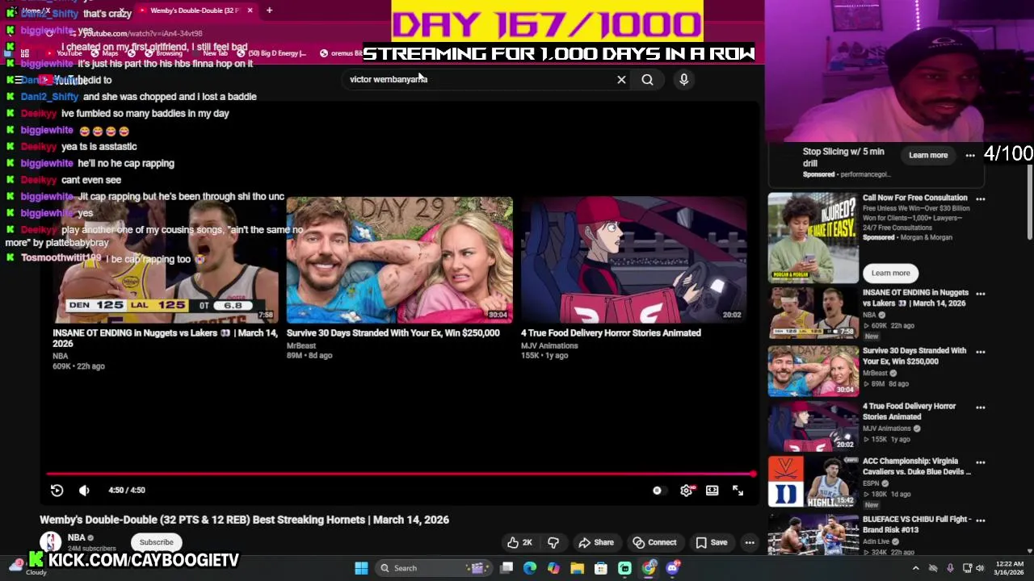Viewport: 1034px width, 581px height.
Task: Open Task View on the taskbar
Action: 506,568
